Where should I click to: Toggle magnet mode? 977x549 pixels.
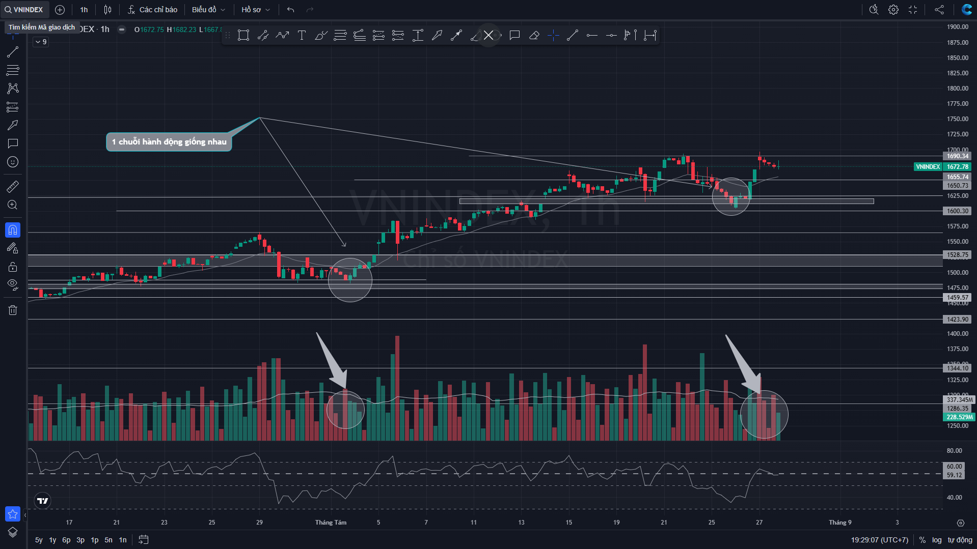(x=13, y=230)
